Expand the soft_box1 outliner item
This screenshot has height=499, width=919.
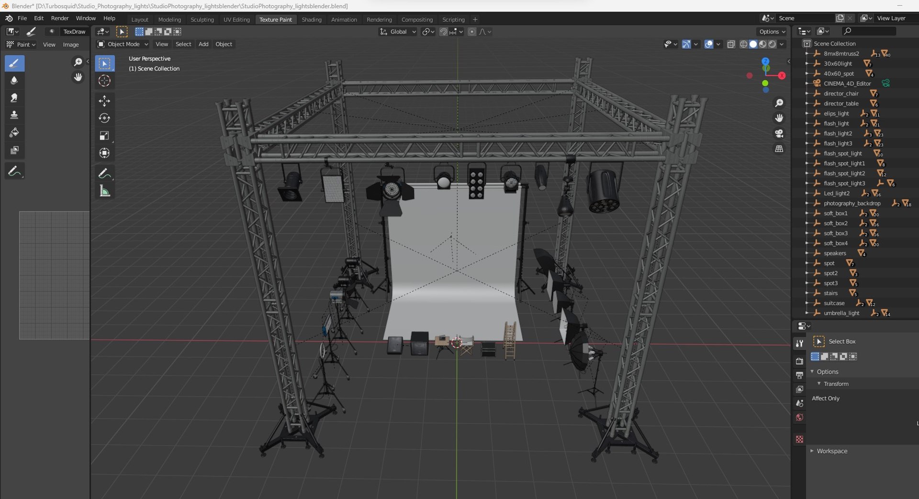point(807,214)
